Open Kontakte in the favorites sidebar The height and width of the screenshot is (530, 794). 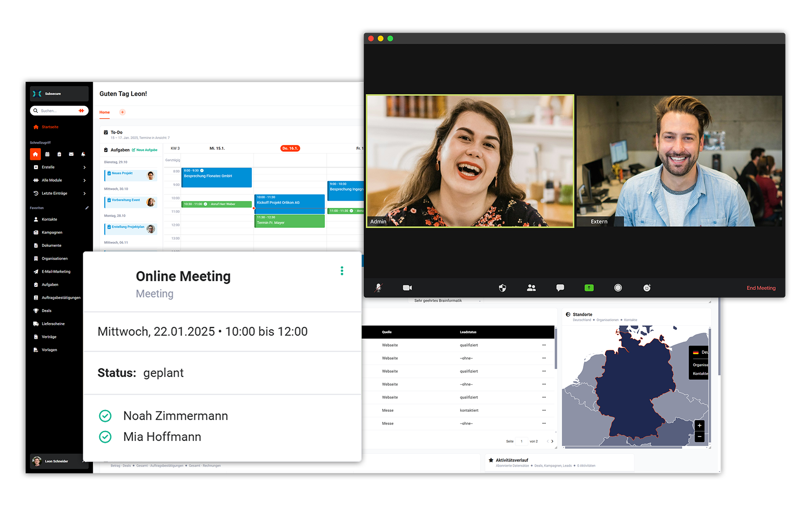(x=49, y=220)
